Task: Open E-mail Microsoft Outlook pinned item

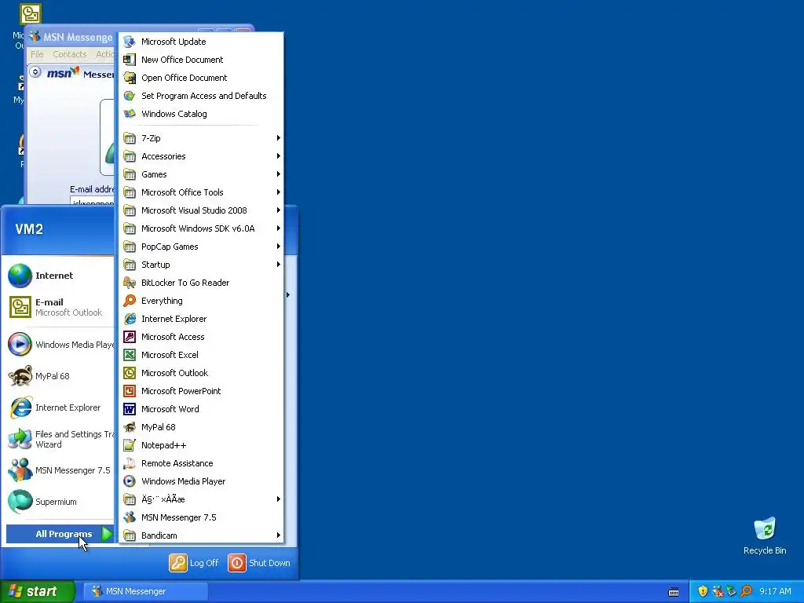Action: 60,307
